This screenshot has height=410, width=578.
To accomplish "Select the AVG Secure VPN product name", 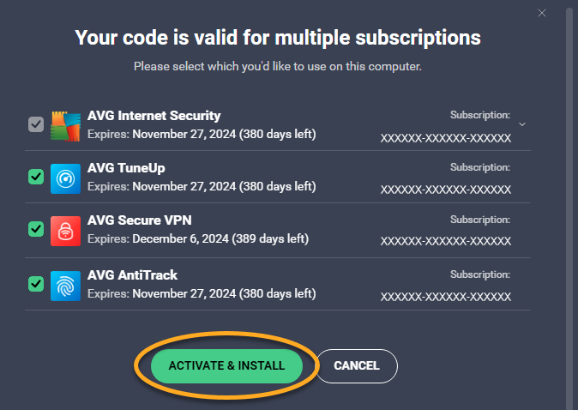I will pos(139,221).
